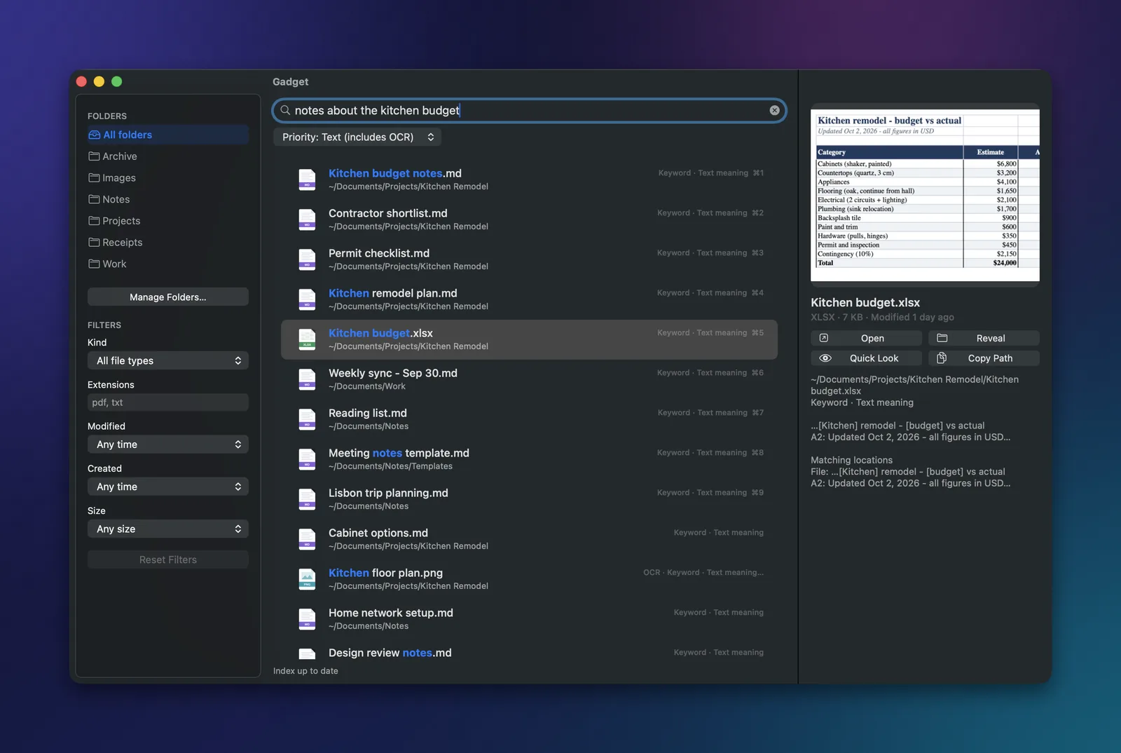Click the Copy Path button
1121x753 pixels.
coord(984,358)
